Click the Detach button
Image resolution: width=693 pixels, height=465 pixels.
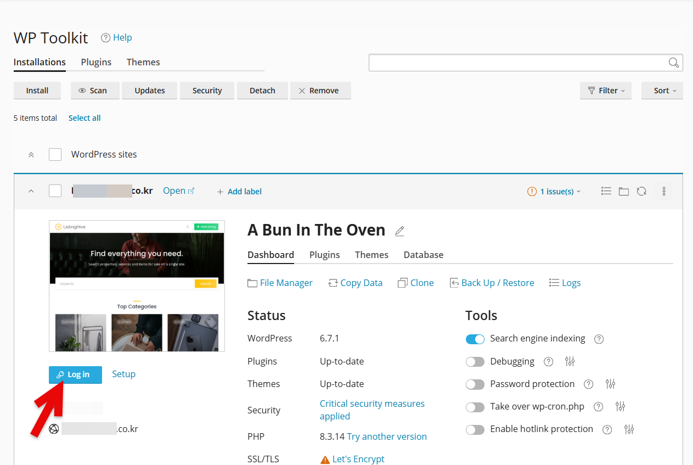(262, 91)
